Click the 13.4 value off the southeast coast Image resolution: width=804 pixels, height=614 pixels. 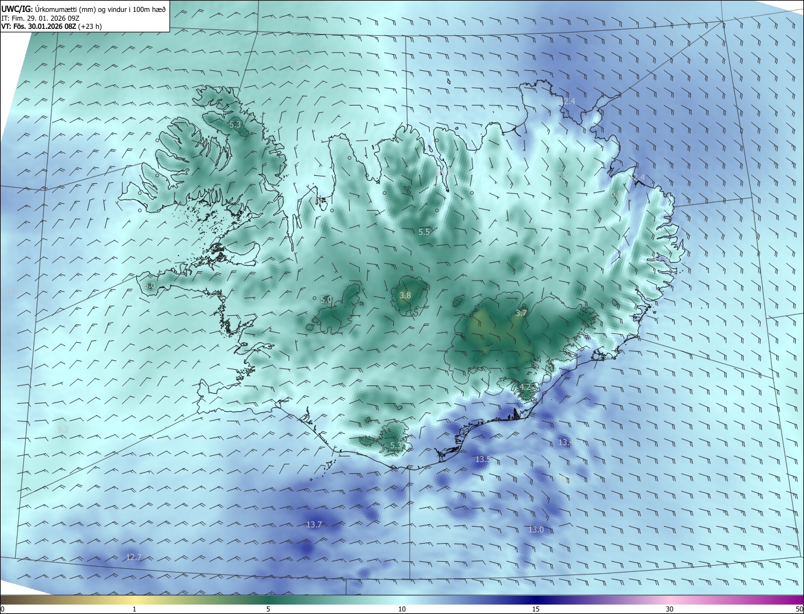click(566, 443)
